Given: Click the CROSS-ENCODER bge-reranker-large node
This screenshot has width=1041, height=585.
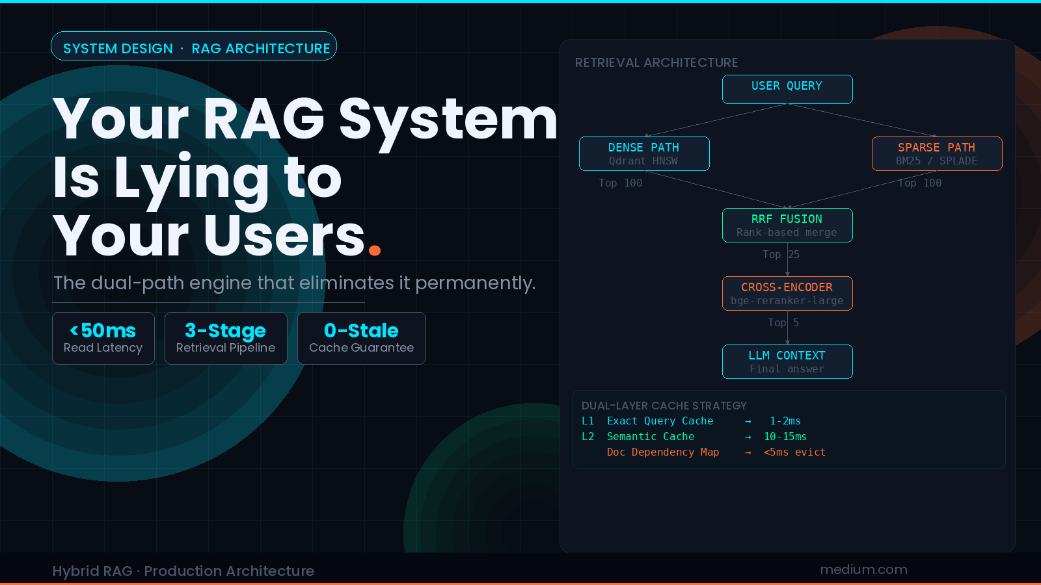Looking at the screenshot, I should point(787,294).
